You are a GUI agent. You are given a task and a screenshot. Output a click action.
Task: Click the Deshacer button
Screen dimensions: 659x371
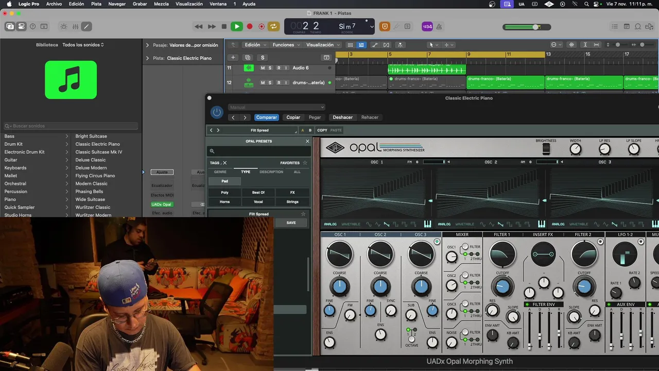342,117
